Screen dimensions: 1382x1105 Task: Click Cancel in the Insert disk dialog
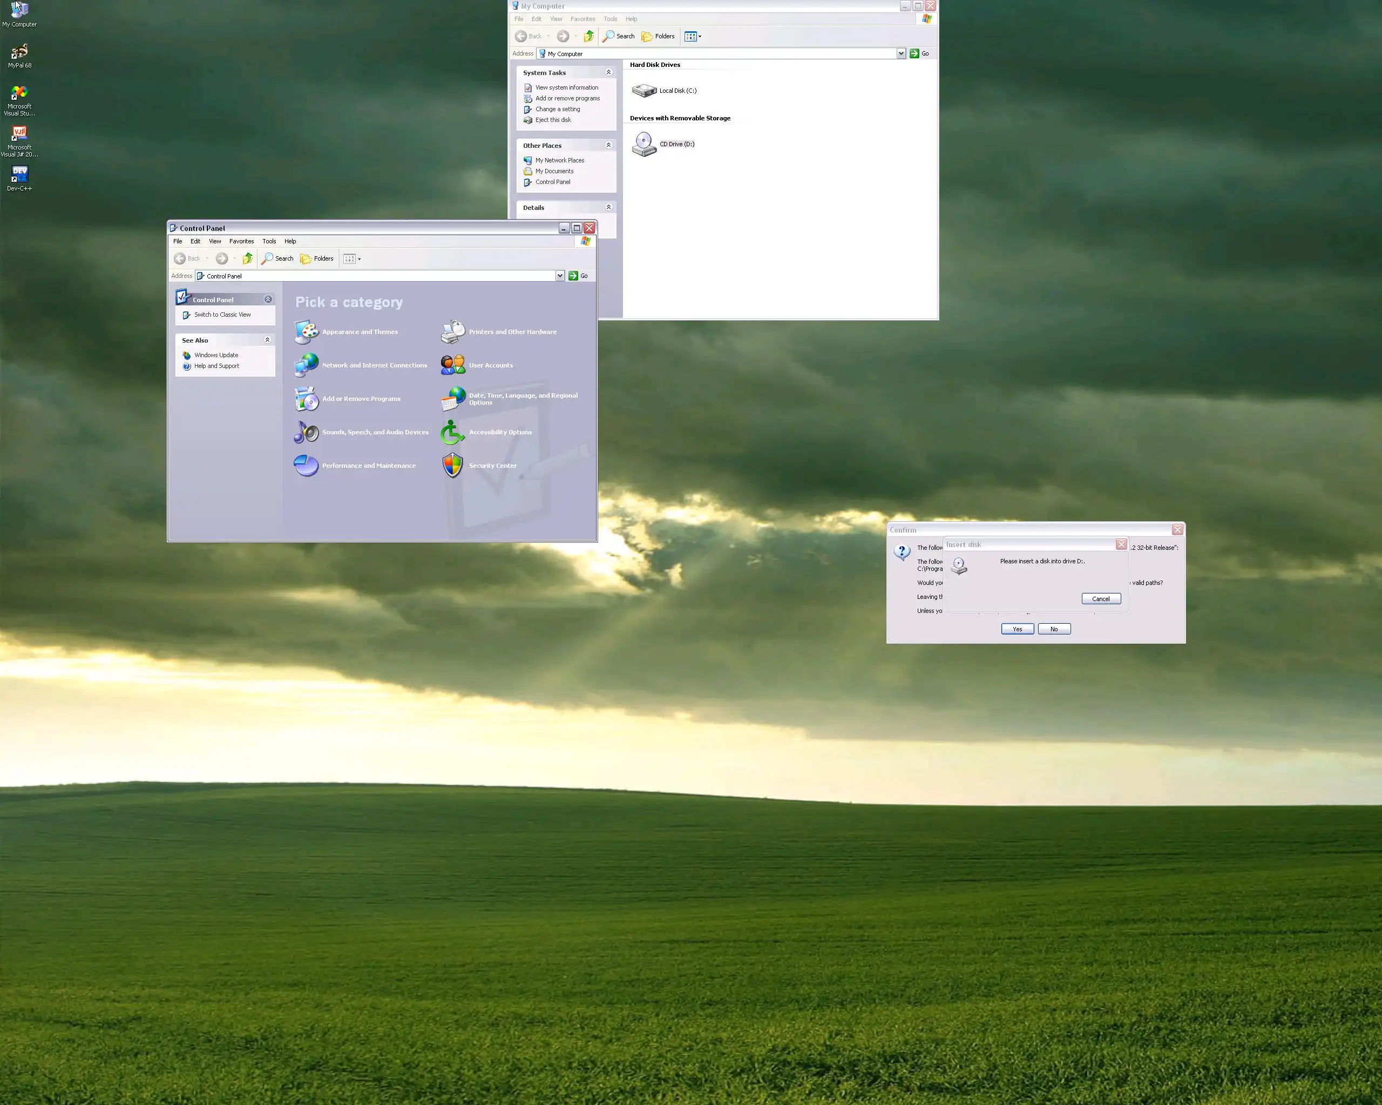click(1101, 599)
